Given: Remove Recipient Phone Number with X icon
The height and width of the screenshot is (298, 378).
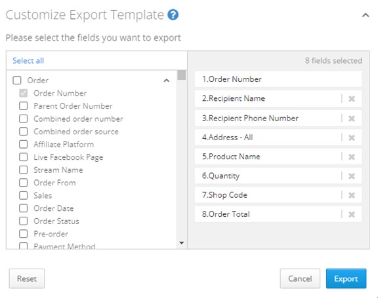Looking at the screenshot, I should pos(352,119).
